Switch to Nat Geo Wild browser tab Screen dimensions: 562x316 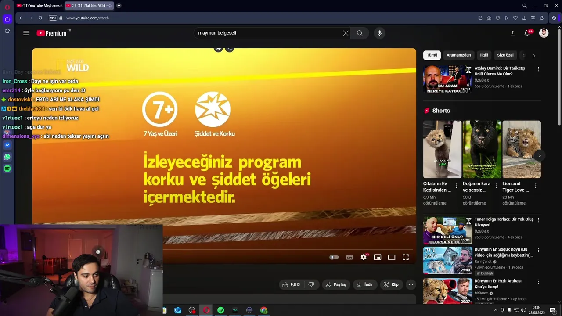(89, 6)
